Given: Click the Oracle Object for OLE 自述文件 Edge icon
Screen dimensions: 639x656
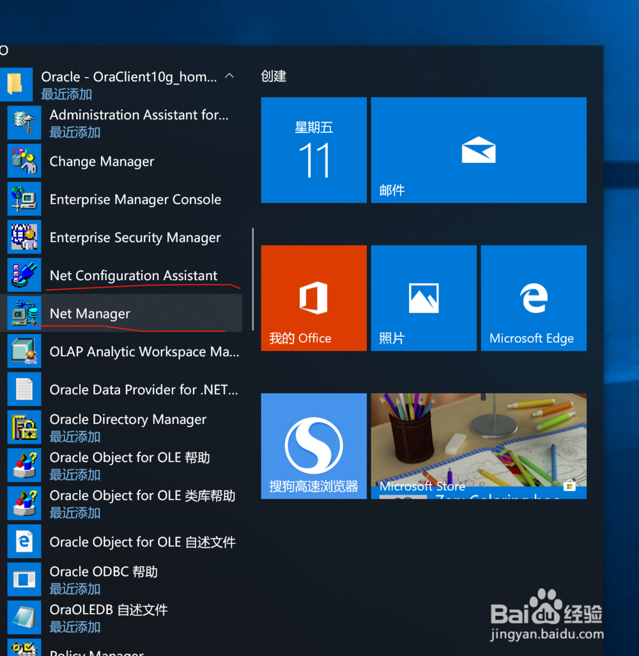Looking at the screenshot, I should point(24,542).
